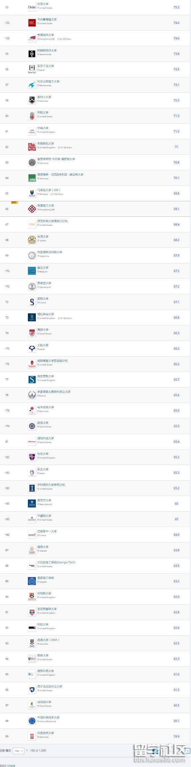Click the University of Southampton S logo
The image size is (191, 767).
(32, 380)
